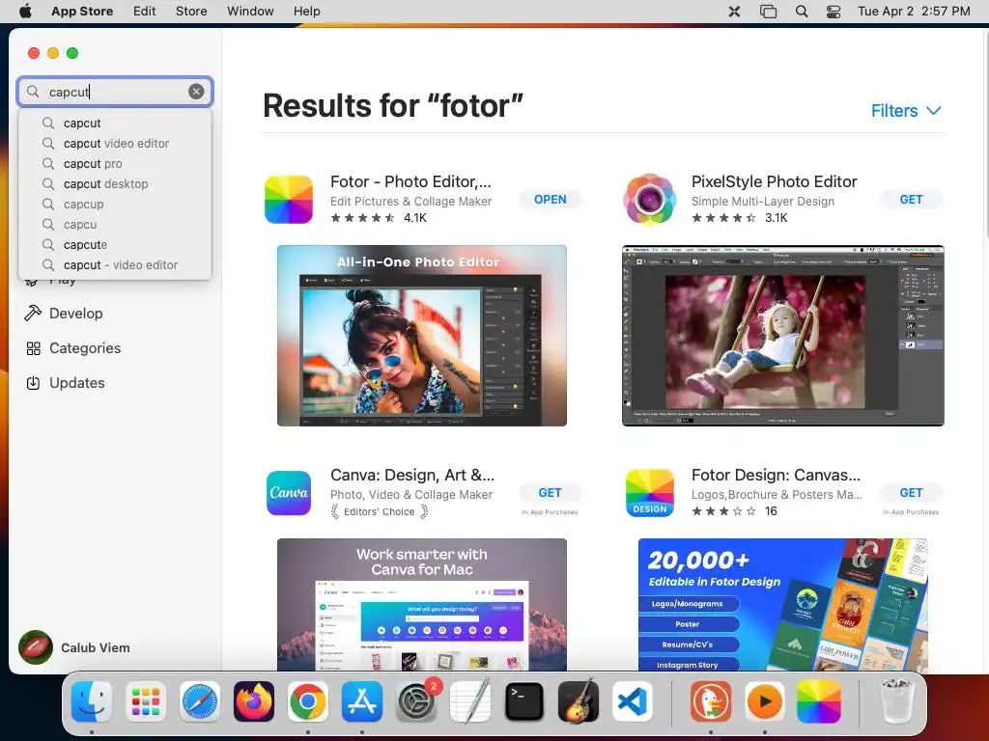The height and width of the screenshot is (741, 989).
Task: Click the Stage Manager windows icon in menu bar
Action: pyautogui.click(x=768, y=12)
